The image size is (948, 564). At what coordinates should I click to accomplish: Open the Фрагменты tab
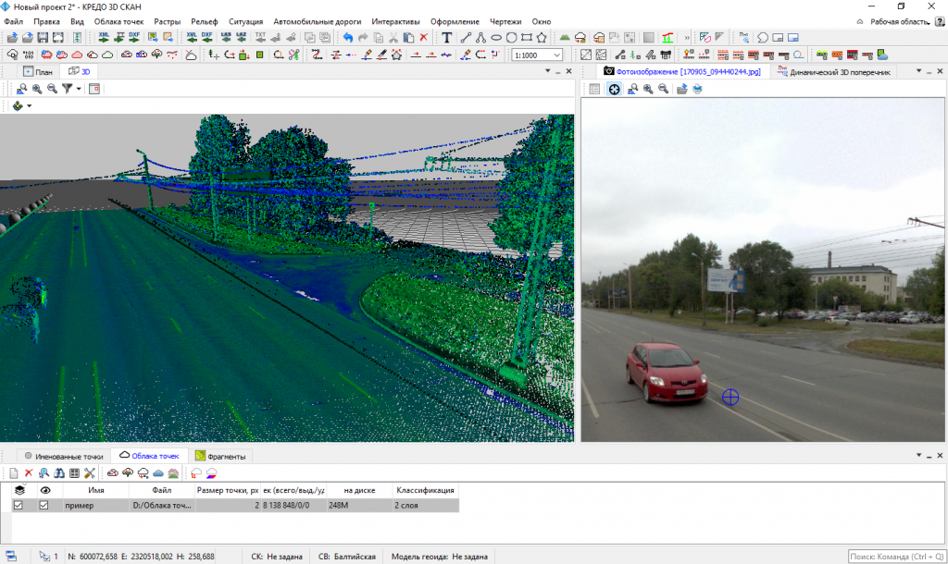point(220,456)
